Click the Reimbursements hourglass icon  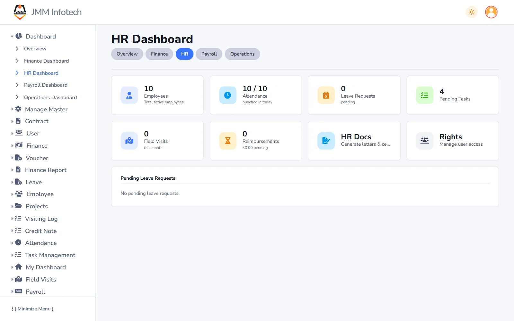(x=228, y=141)
